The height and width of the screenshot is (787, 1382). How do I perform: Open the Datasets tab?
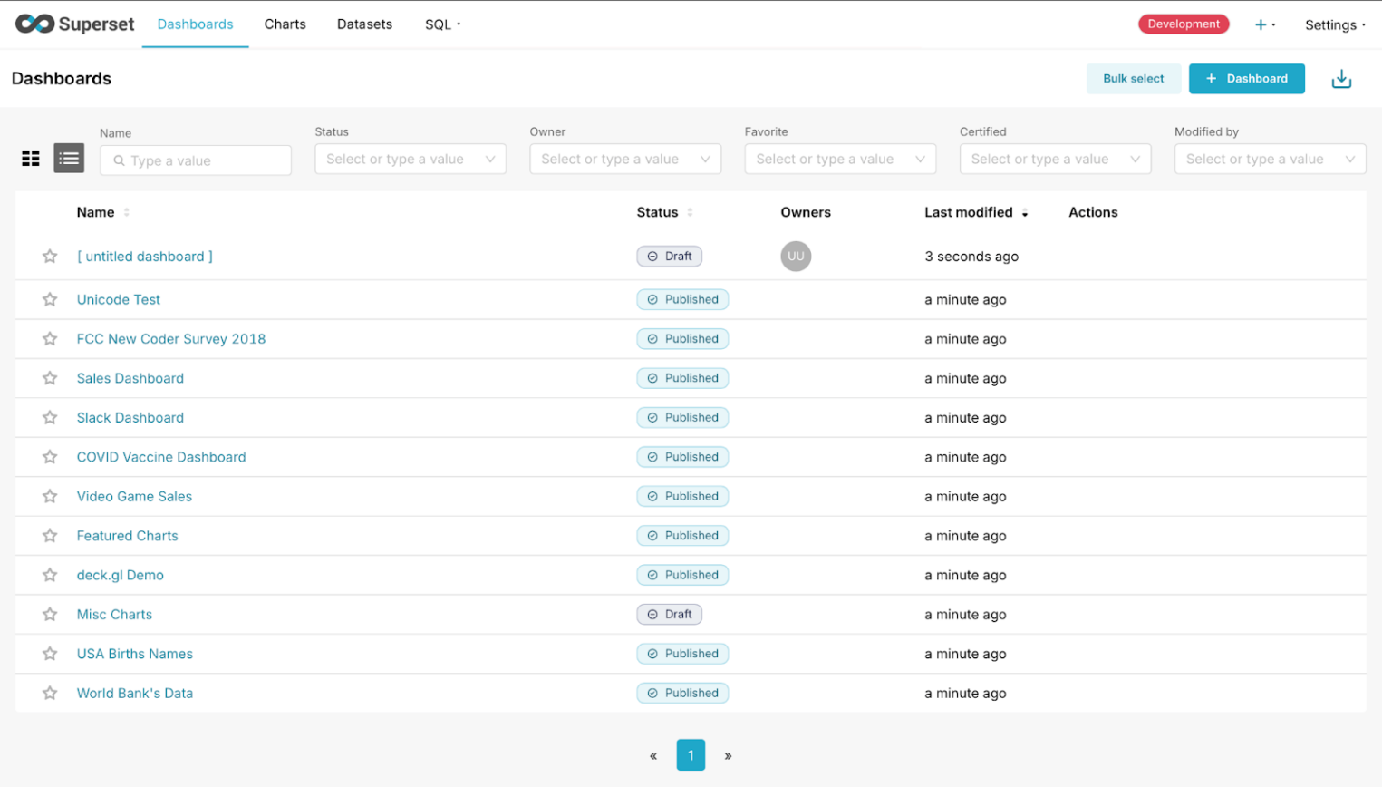click(364, 24)
